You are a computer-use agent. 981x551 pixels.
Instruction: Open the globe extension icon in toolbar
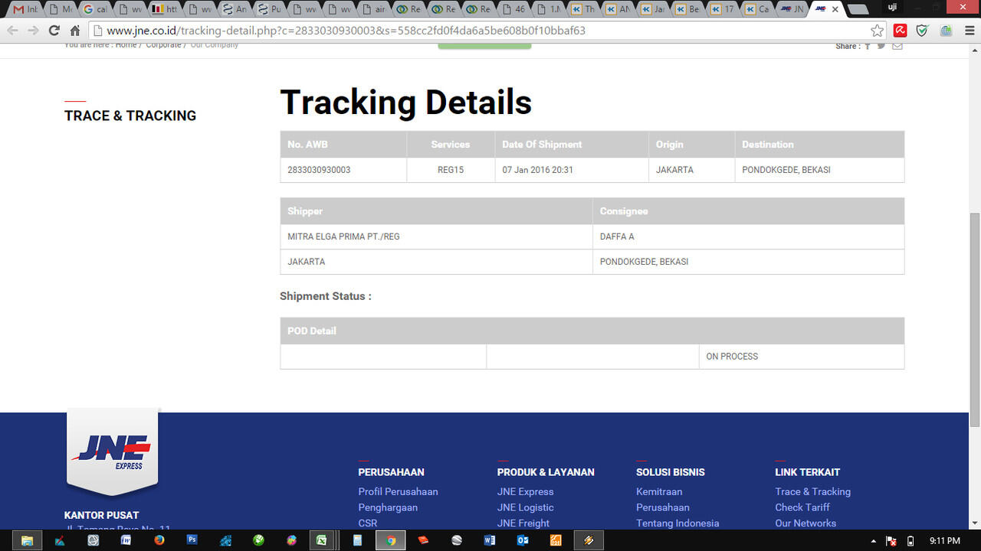pyautogui.click(x=946, y=31)
